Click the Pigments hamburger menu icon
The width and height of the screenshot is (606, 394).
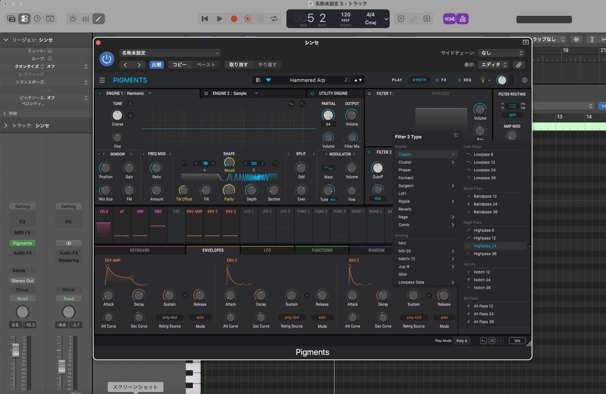coord(102,80)
